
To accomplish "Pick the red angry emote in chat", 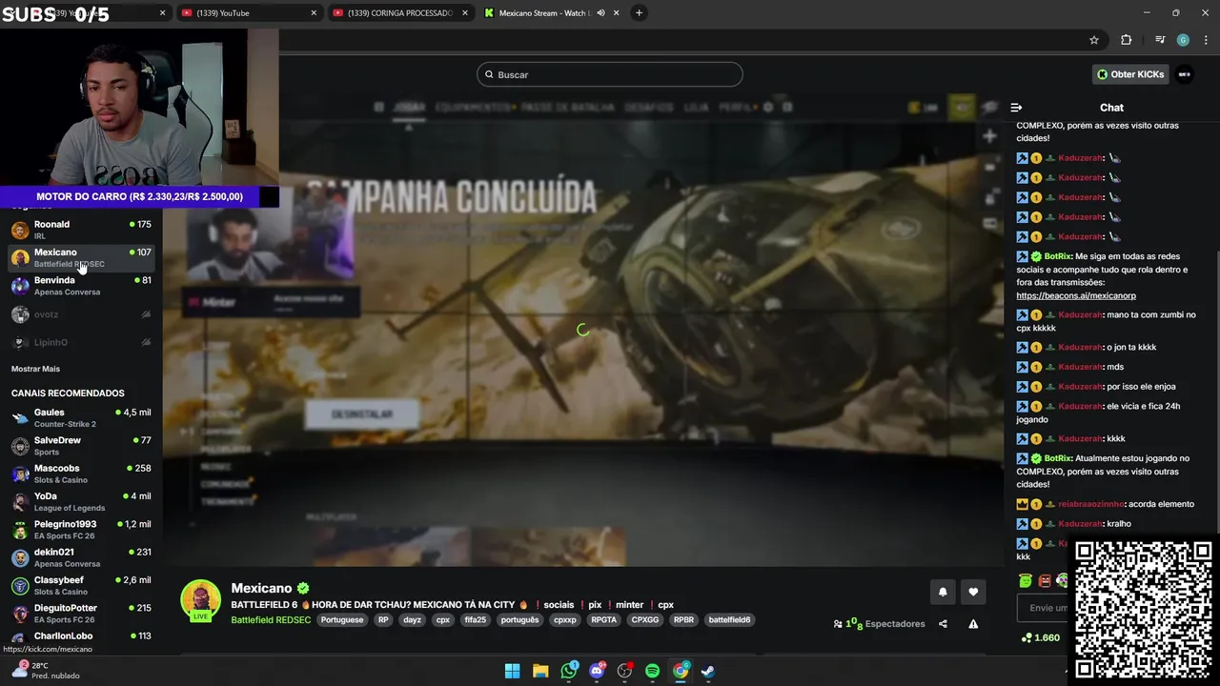I will pyautogui.click(x=1045, y=580).
